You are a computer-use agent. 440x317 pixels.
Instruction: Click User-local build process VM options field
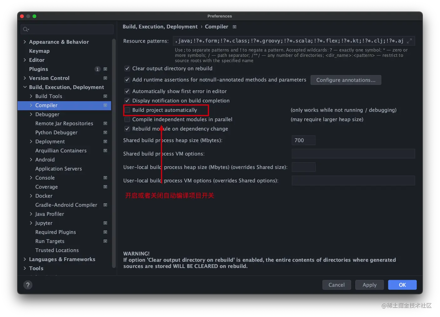(x=353, y=181)
